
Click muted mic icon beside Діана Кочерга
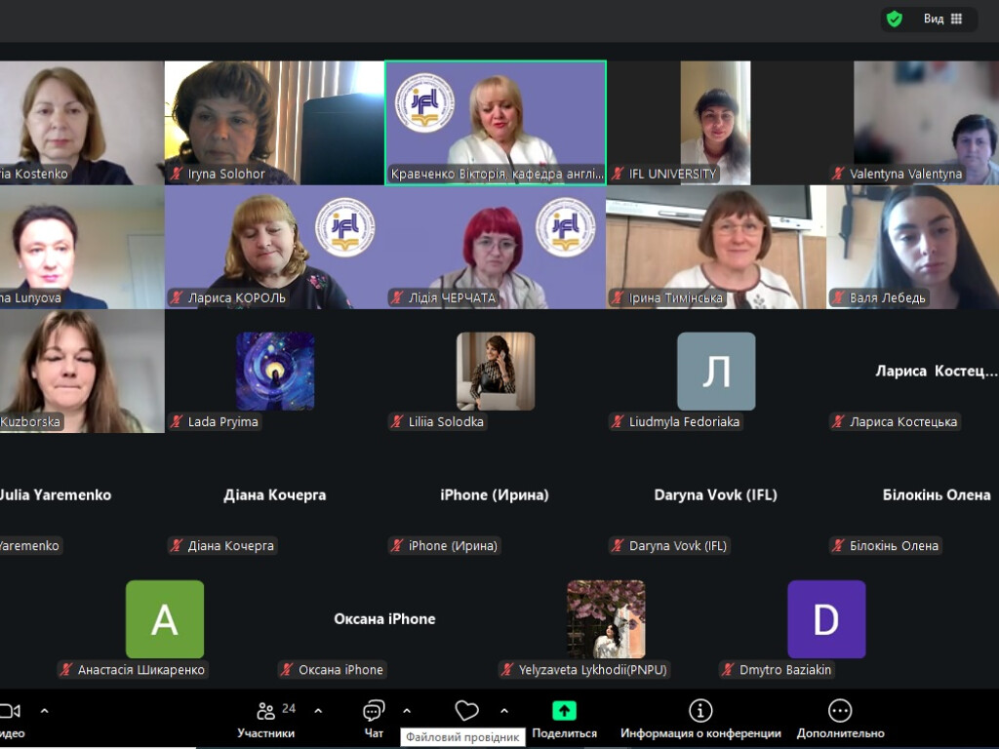coord(177,546)
